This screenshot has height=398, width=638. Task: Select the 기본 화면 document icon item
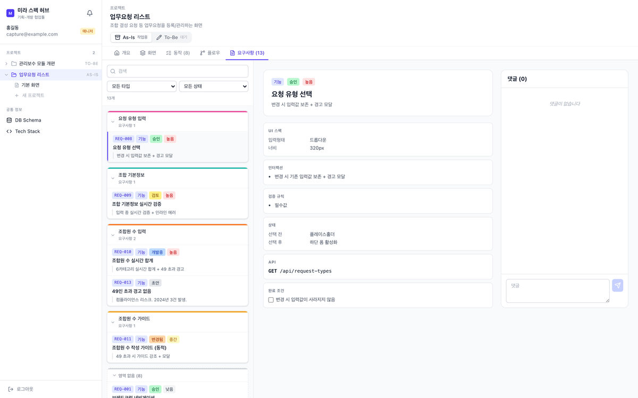point(17,85)
